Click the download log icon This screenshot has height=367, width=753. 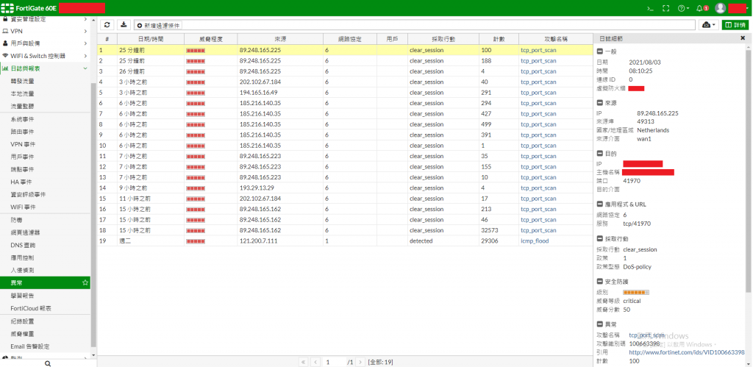(x=124, y=24)
